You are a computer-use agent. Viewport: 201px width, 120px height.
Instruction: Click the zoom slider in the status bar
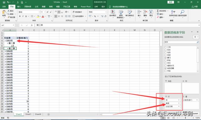[186, 118]
